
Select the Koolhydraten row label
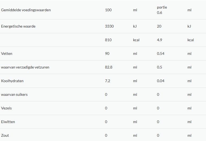(12, 81)
